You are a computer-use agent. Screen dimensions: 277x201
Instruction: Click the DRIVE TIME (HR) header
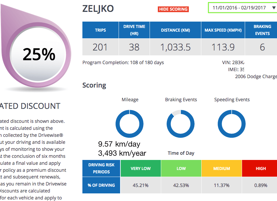tap(134, 30)
